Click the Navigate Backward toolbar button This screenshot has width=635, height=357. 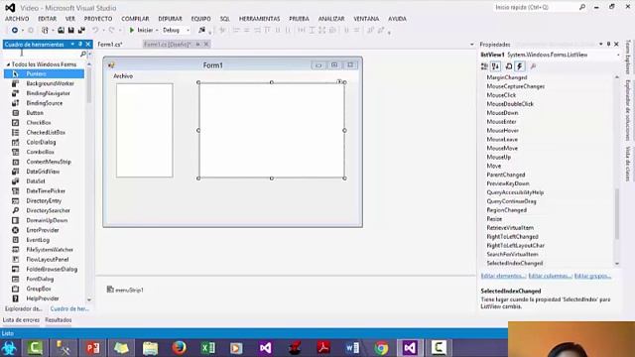pyautogui.click(x=15, y=30)
